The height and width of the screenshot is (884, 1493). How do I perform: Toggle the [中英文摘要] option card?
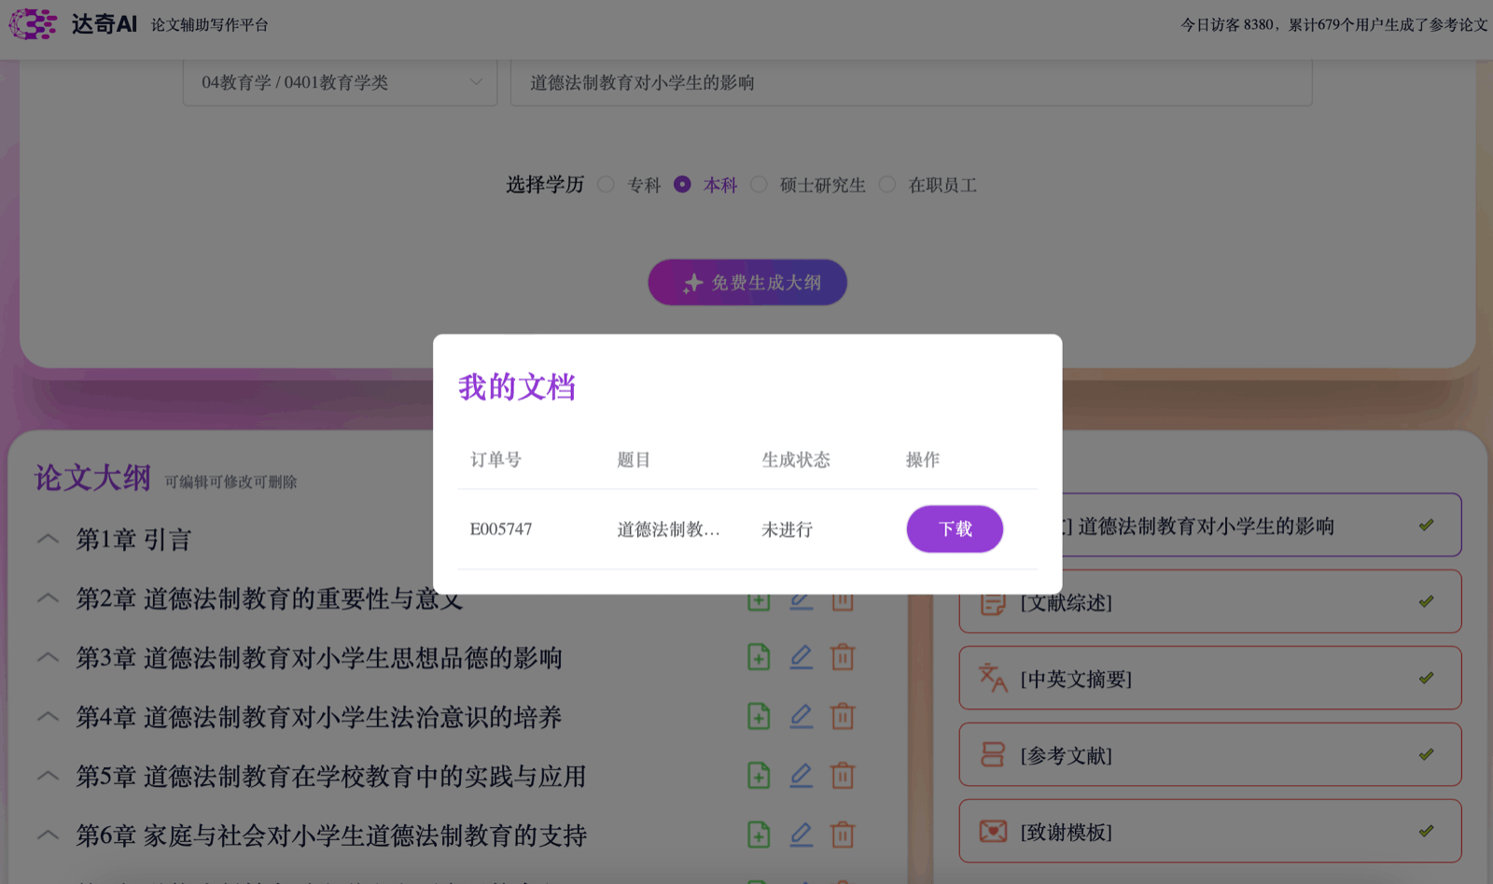pos(1209,679)
